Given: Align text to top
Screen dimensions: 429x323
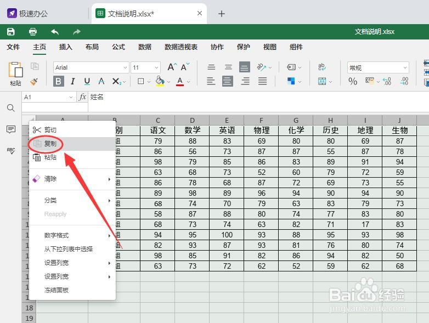Looking at the screenshot, I should coord(211,67).
